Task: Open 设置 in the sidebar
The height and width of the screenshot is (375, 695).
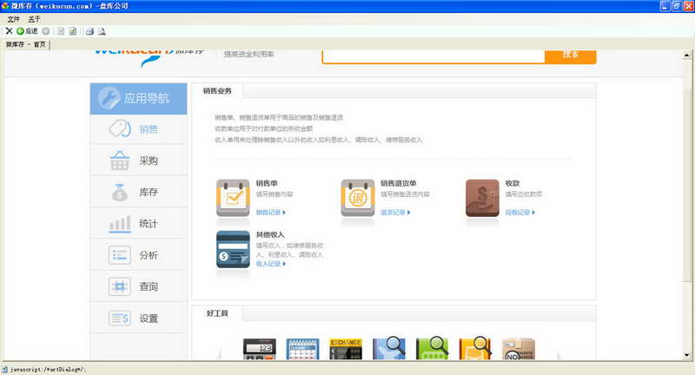Action: (138, 319)
